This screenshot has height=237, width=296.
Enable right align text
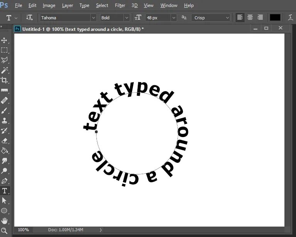click(260, 17)
